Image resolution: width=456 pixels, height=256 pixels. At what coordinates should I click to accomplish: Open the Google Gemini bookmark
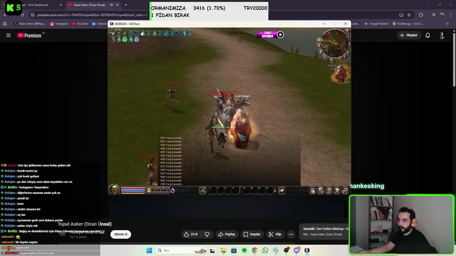(376, 24)
